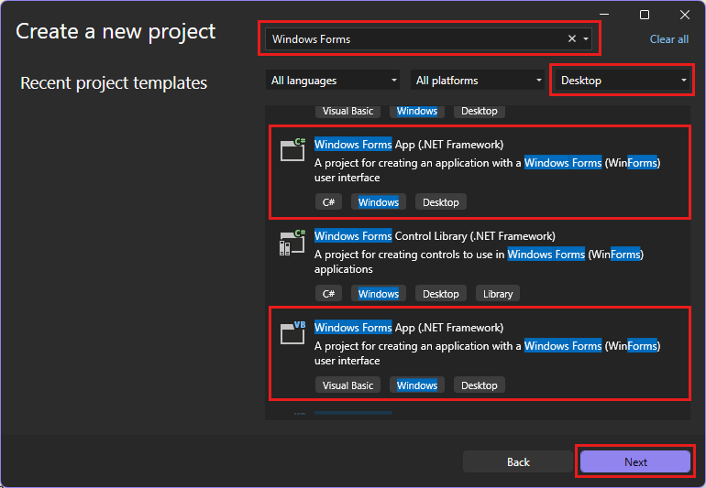Viewport: 706px width, 488px height.
Task: Expand the All languages filter
Action: pos(334,81)
